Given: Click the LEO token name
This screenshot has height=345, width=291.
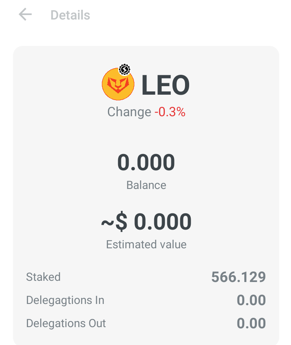Looking at the screenshot, I should click(x=165, y=85).
